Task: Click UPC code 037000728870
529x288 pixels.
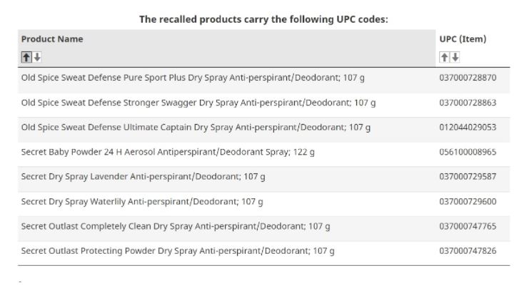Action: (468, 77)
